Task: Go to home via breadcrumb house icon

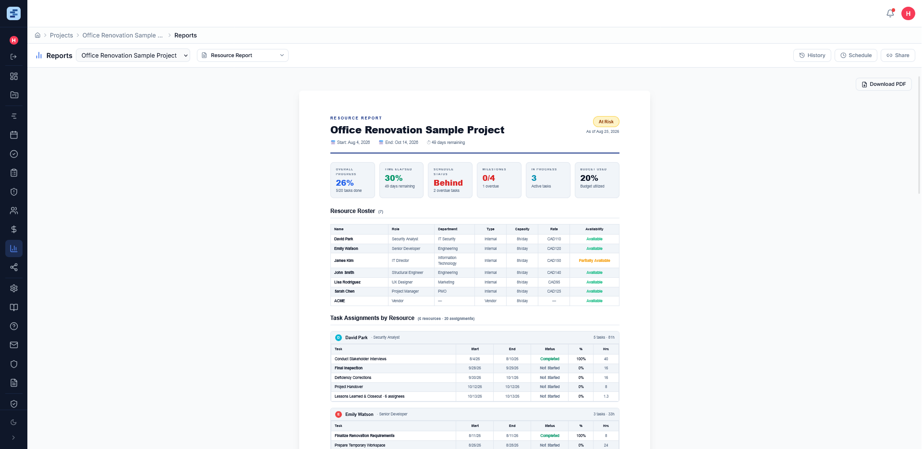Action: [37, 35]
